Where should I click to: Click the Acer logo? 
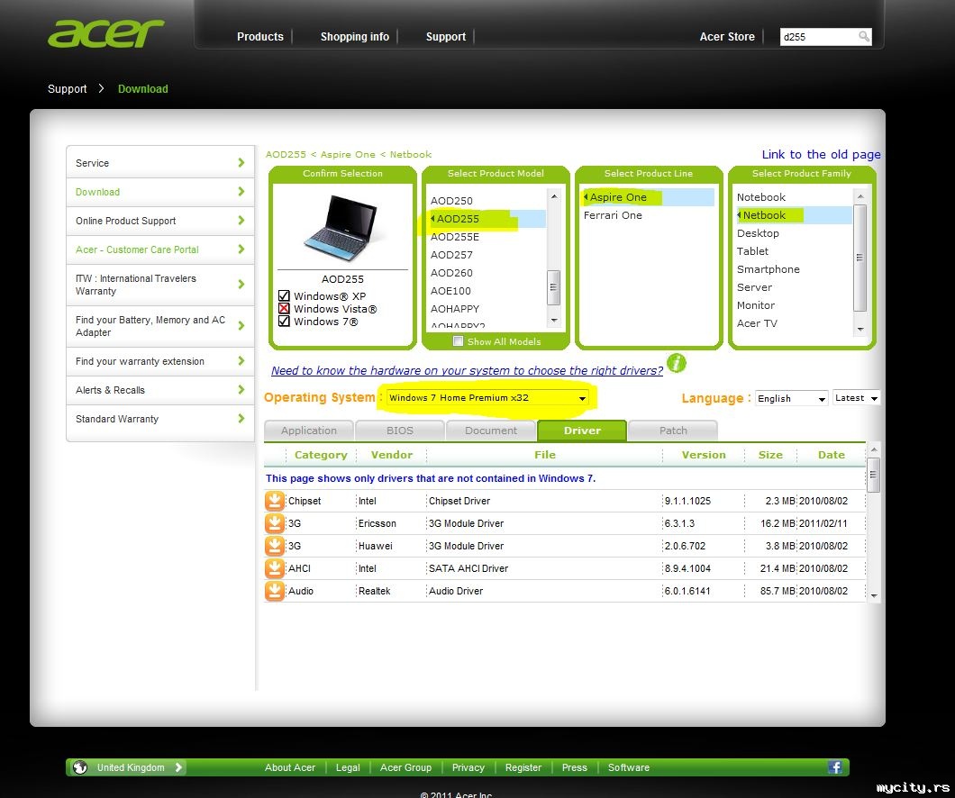tap(105, 33)
